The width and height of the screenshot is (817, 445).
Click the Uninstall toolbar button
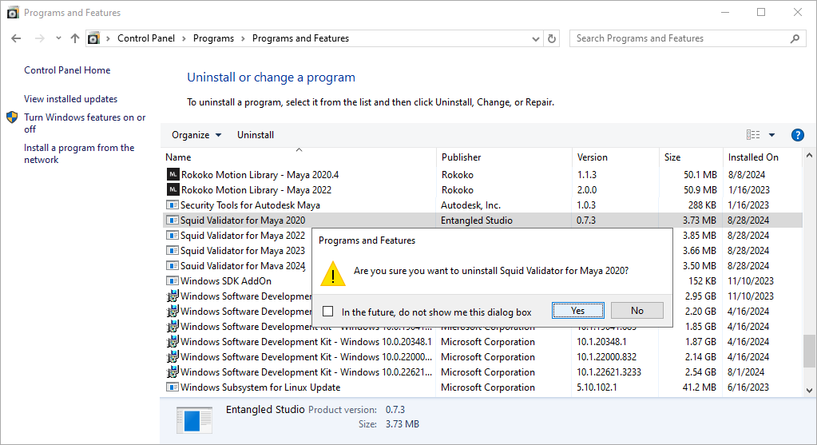[x=256, y=135]
